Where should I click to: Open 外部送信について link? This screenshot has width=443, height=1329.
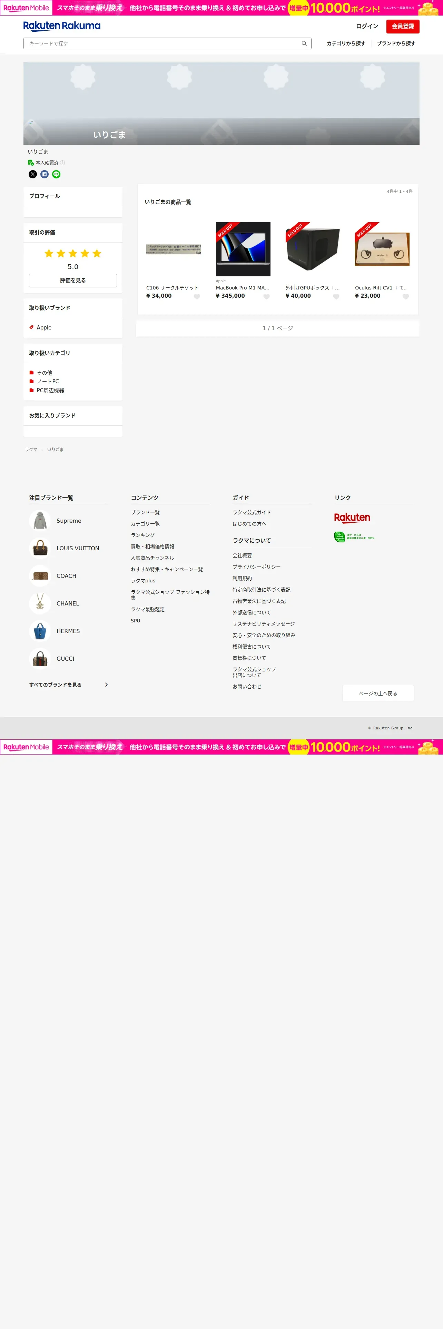(252, 612)
